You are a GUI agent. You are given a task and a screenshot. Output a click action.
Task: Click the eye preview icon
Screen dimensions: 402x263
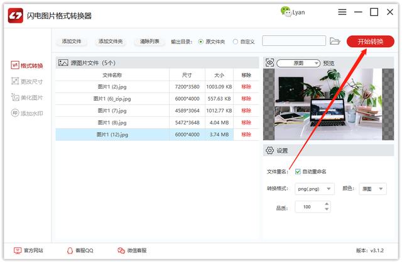coord(269,63)
